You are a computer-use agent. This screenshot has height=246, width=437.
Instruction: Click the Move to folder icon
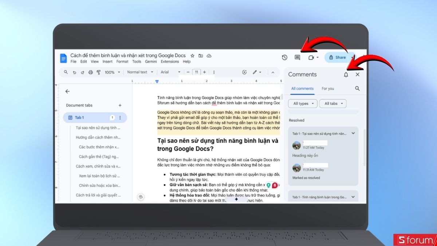[201, 56]
